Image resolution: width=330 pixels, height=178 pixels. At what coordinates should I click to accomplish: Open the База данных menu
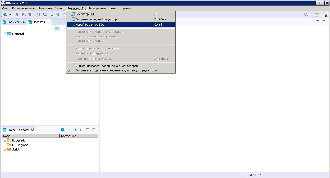pos(98,8)
